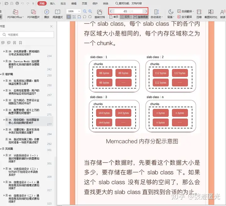Open the 划词翻译 word translation dropdown
The width and height of the screenshot is (226, 206).
pos(186,11)
